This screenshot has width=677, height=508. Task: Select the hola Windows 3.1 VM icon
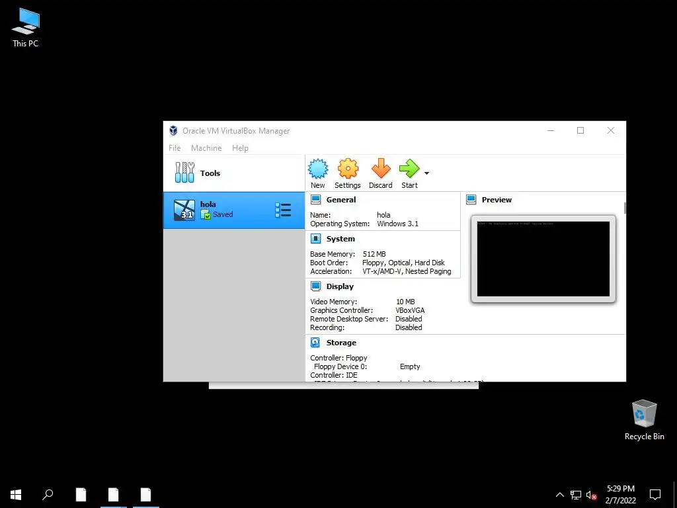point(184,210)
